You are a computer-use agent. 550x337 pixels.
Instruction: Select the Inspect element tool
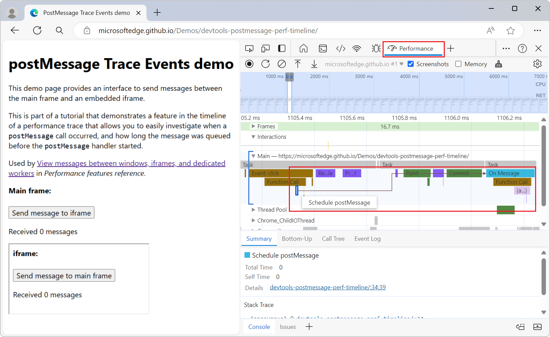tap(249, 48)
